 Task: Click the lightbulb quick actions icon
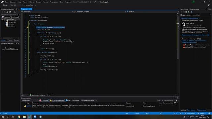[x=27, y=27]
